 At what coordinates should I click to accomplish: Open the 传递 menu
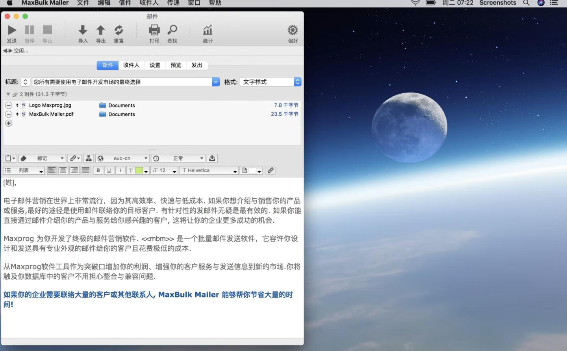(x=173, y=3)
